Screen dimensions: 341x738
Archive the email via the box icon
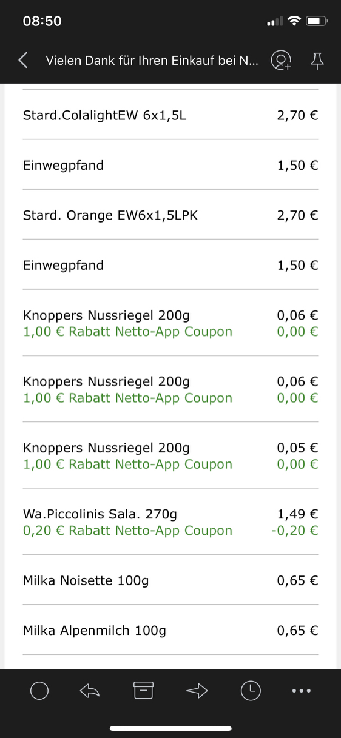tap(143, 690)
